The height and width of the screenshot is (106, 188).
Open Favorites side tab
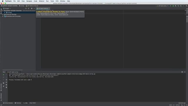[1, 87]
